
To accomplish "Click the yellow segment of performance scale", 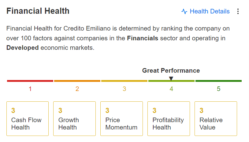I will [x=124, y=81].
